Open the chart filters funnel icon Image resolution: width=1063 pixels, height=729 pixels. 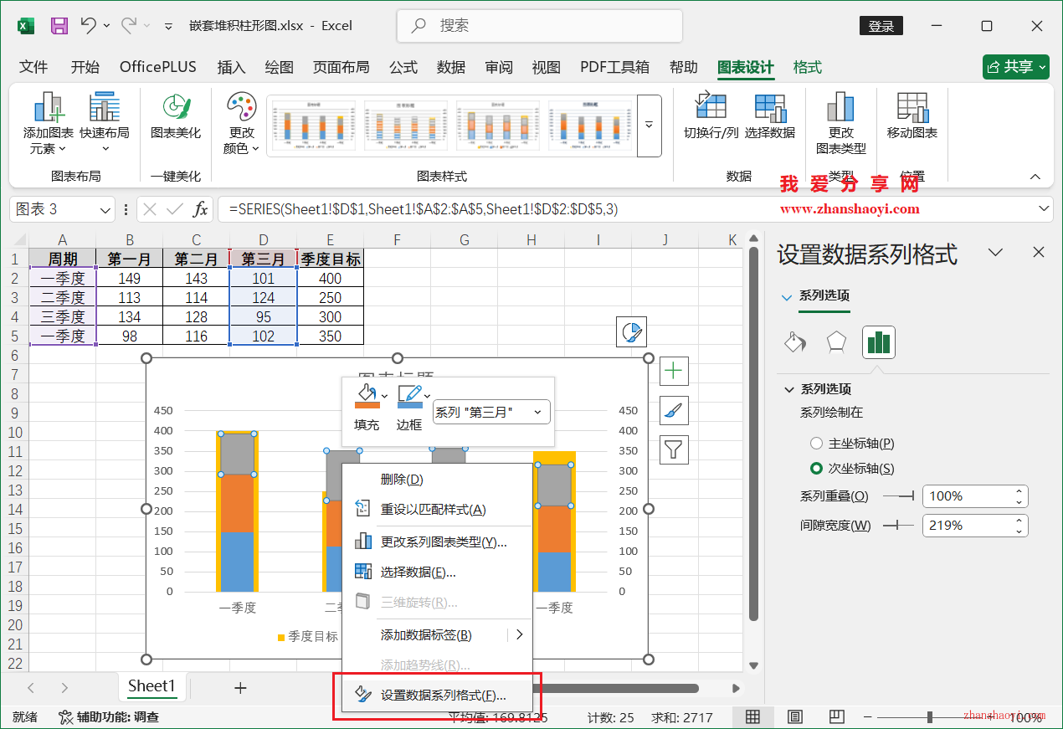(x=674, y=449)
